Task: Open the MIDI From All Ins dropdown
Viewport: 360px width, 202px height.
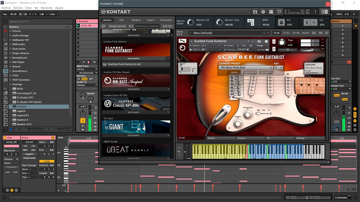Action: [87, 69]
